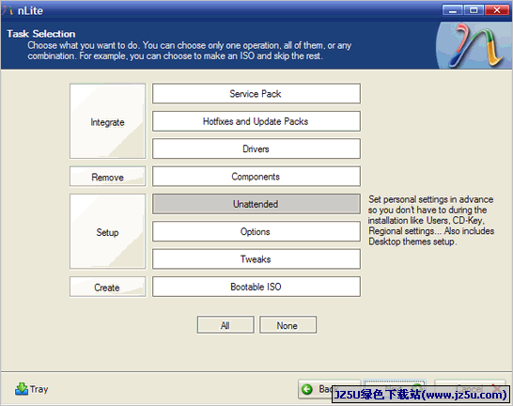Select the Remove group button

[x=108, y=177]
